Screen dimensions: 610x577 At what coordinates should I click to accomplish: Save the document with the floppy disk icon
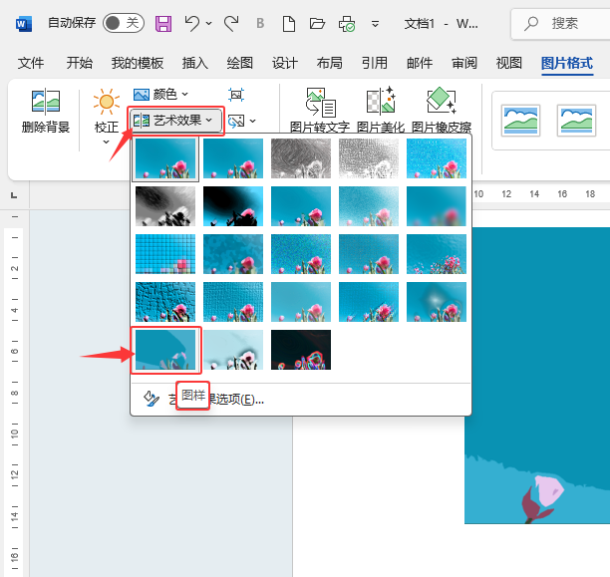(163, 24)
